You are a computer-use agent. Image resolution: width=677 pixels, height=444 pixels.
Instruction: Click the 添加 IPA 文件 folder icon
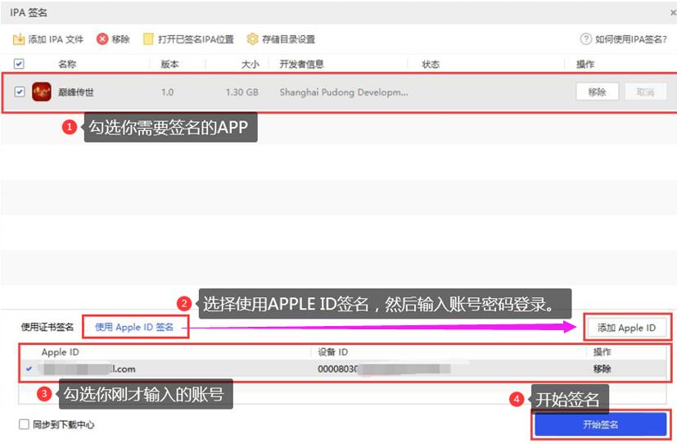click(x=18, y=39)
